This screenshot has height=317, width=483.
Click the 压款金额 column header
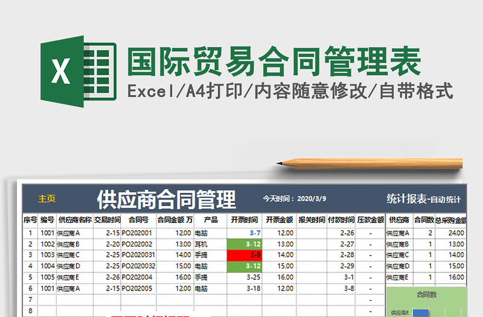371,220
